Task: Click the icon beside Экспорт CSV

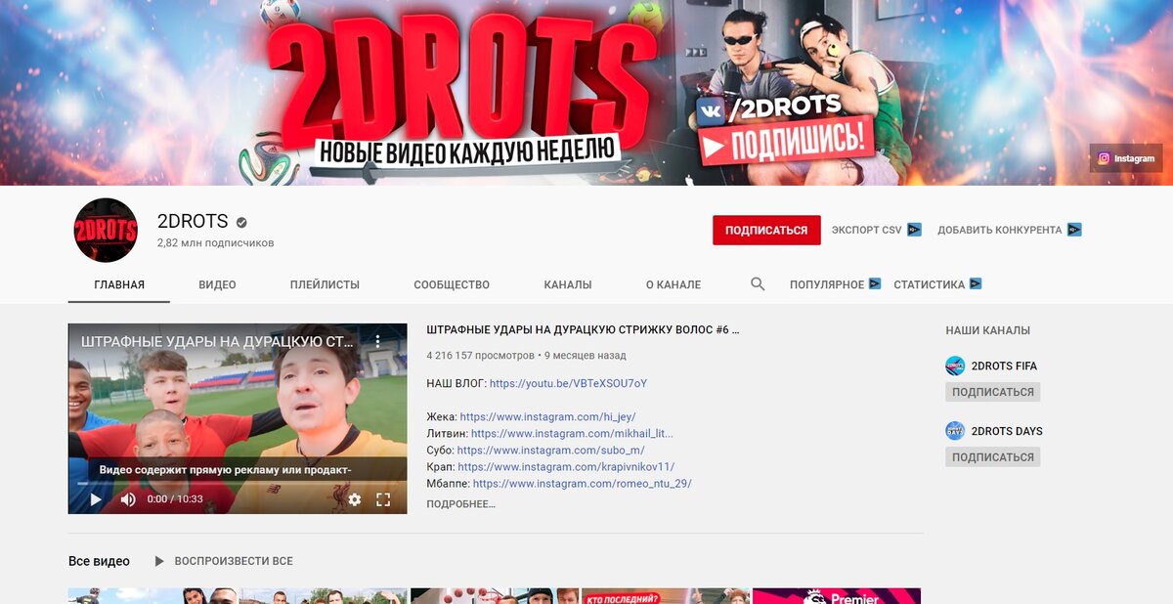Action: point(914,231)
